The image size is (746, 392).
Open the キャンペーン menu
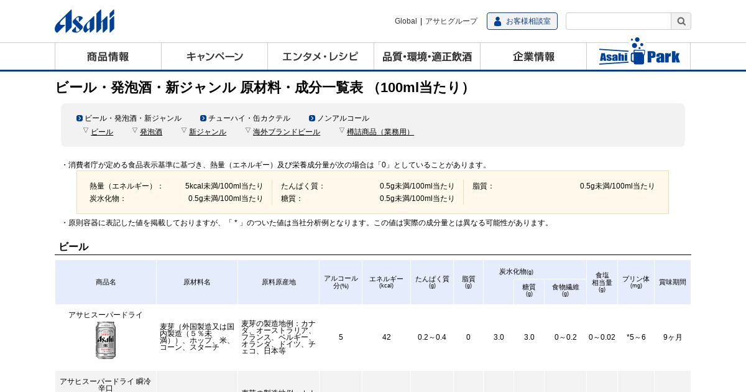pos(214,57)
